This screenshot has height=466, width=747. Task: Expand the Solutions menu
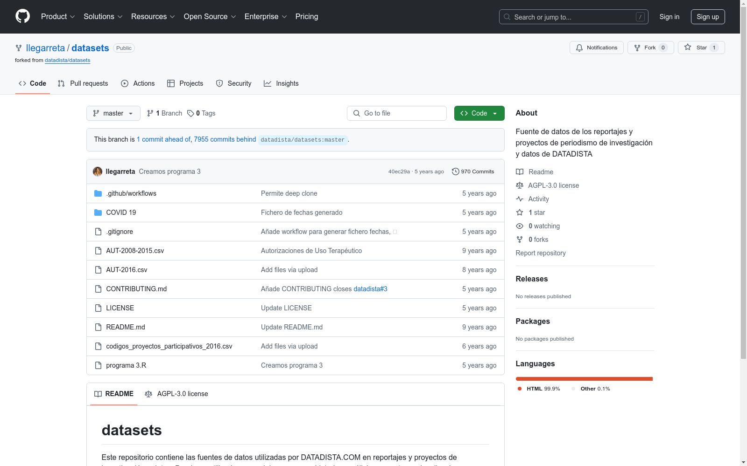pyautogui.click(x=103, y=16)
